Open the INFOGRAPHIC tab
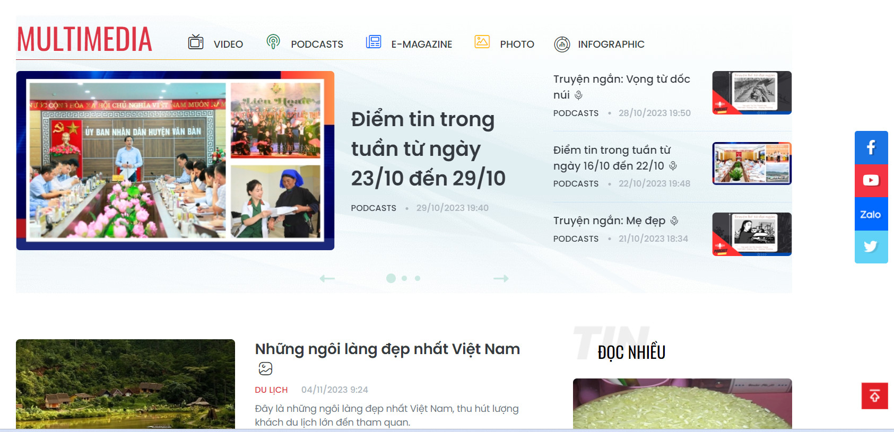This screenshot has width=894, height=432. [x=611, y=45]
